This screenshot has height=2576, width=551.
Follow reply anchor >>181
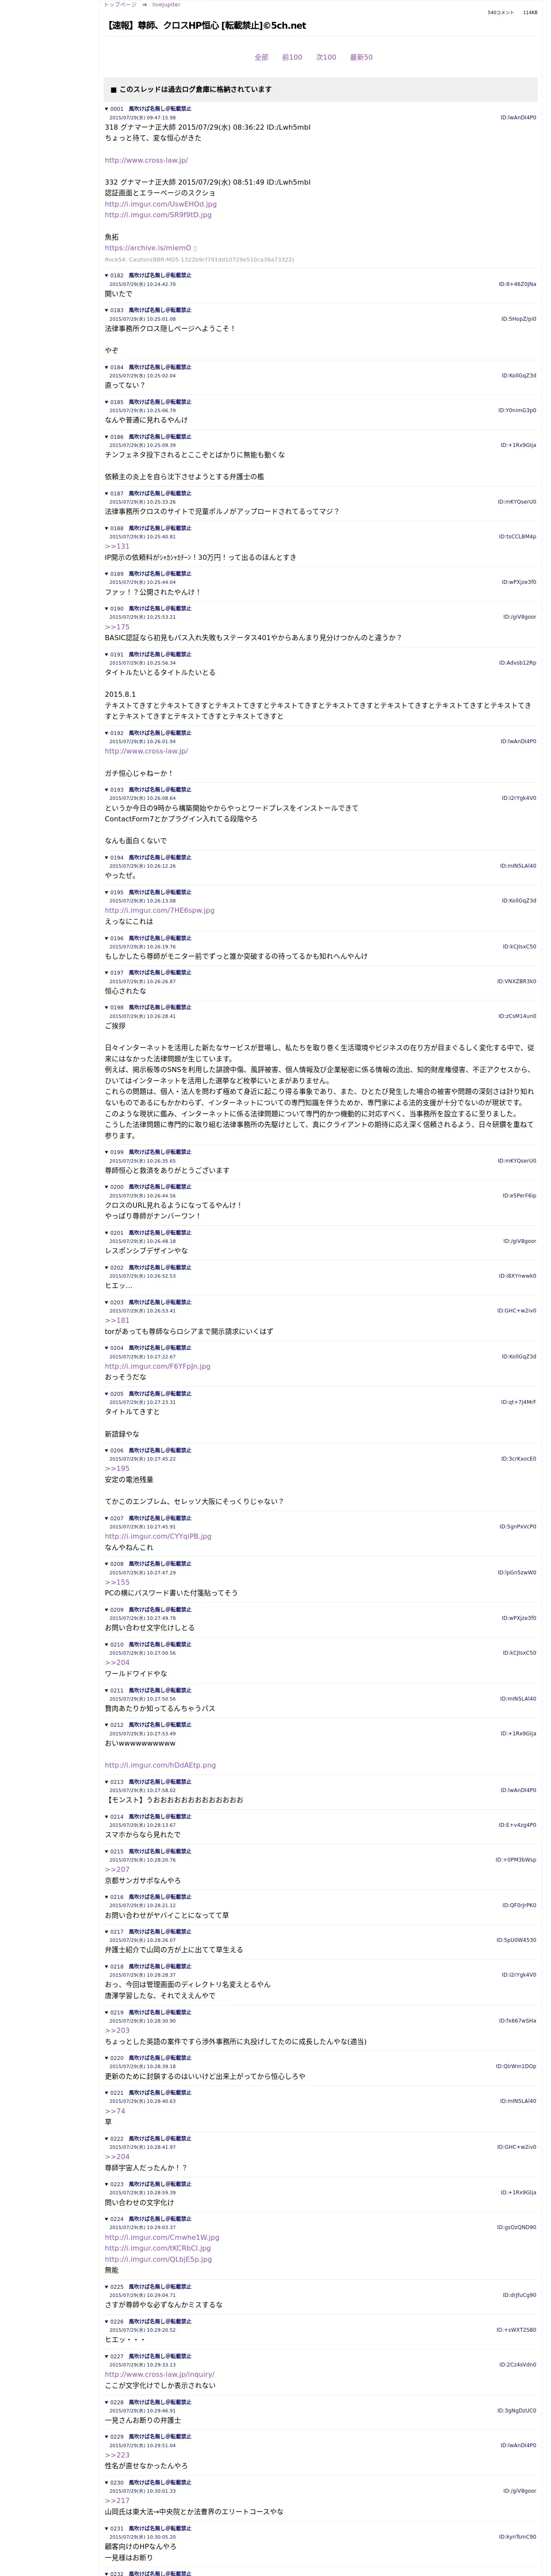[117, 1321]
